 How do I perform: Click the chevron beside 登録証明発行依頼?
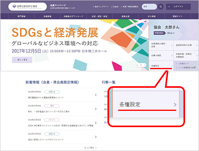tap(197, 45)
